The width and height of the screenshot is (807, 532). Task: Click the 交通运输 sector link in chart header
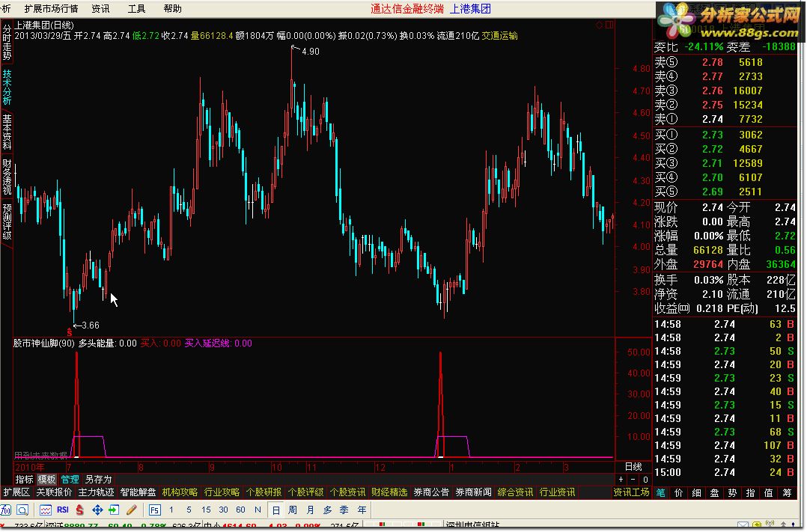tap(500, 36)
